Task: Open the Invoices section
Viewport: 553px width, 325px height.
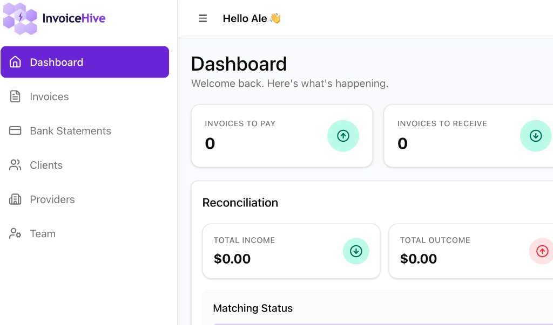Action: 49,96
